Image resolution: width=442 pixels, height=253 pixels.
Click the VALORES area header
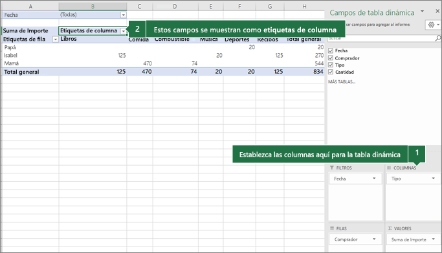click(x=403, y=228)
